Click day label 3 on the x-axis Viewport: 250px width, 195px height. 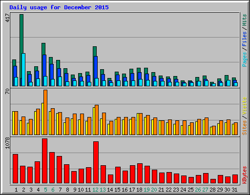(31, 190)
